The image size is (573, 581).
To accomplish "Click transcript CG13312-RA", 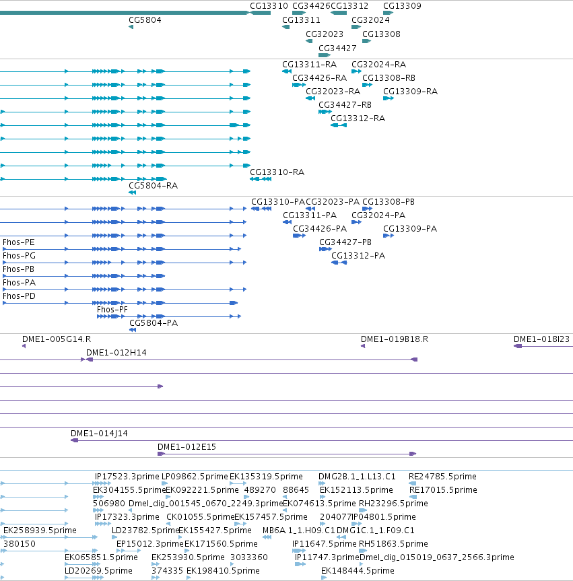I will click(x=358, y=118).
